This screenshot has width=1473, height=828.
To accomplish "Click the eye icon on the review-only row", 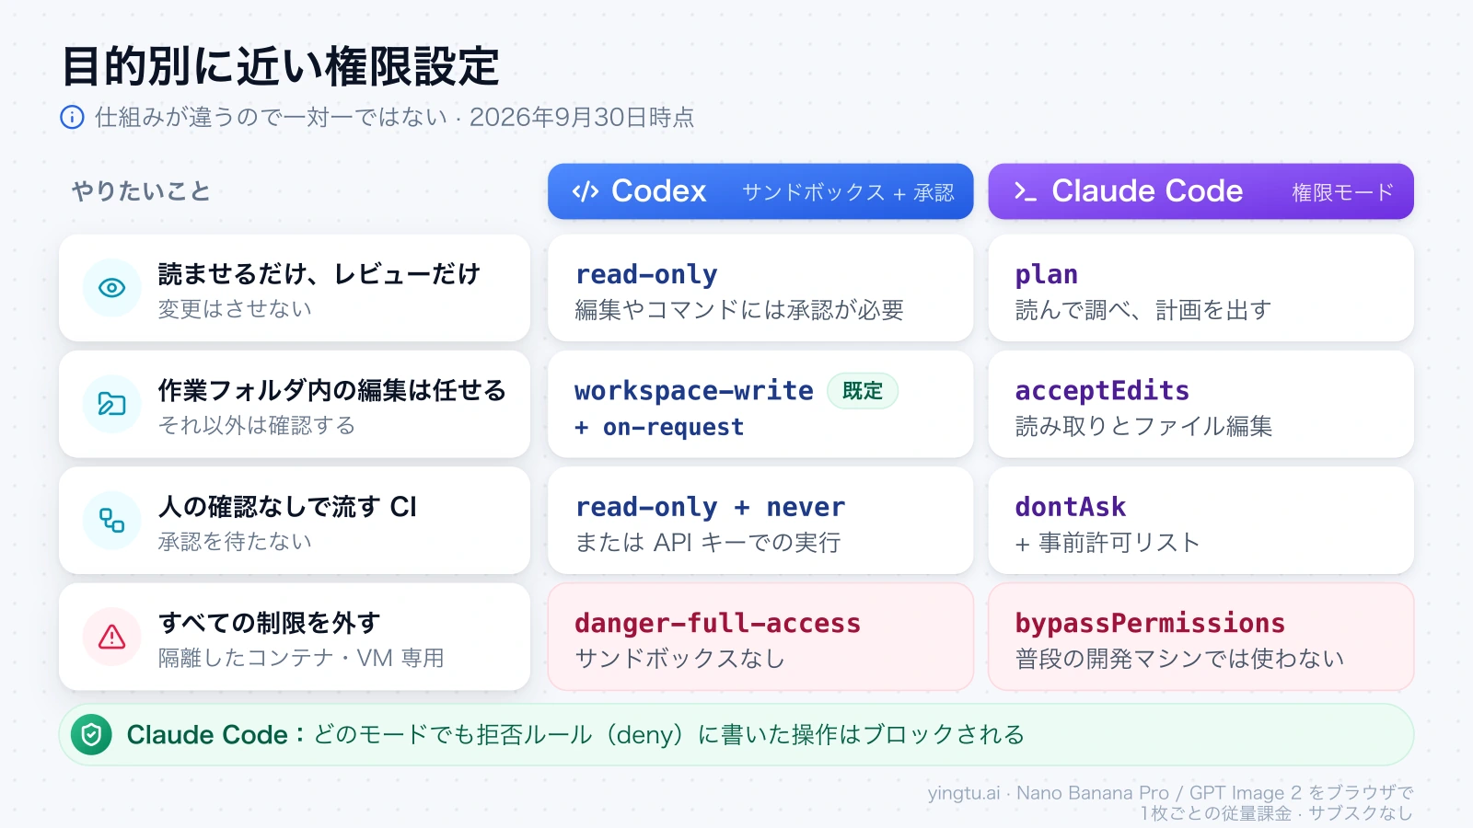I will click(x=112, y=288).
